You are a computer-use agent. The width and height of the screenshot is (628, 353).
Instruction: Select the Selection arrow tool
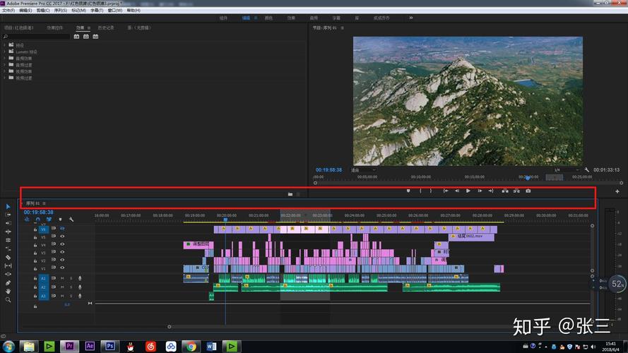(x=8, y=207)
